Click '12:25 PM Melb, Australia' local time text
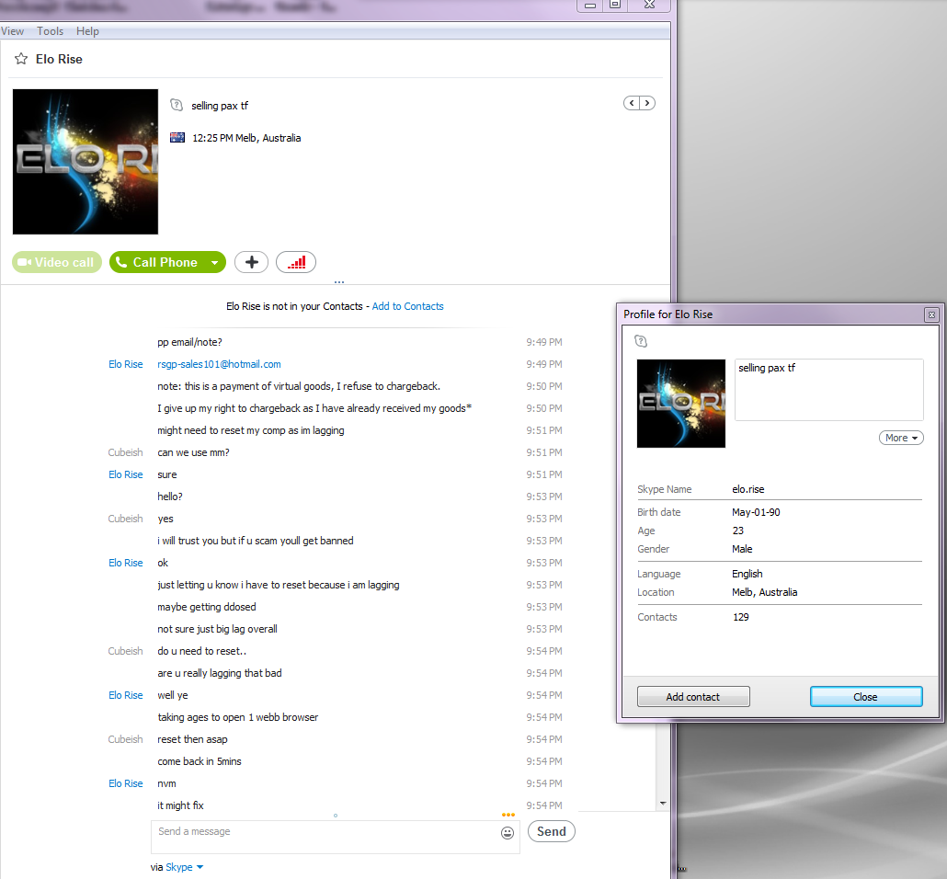Image resolution: width=947 pixels, height=879 pixels. click(246, 138)
